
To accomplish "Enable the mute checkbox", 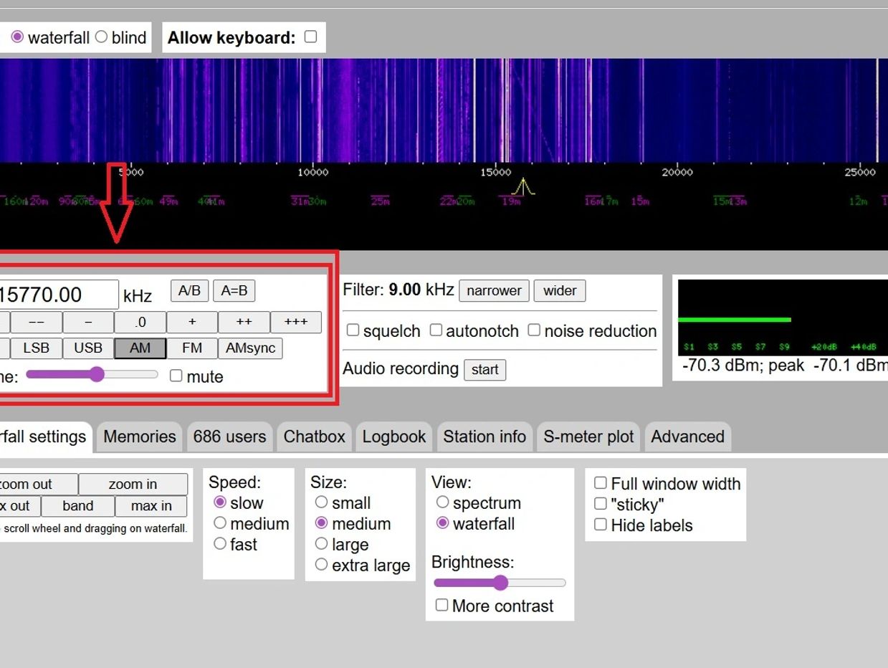I will 176,376.
